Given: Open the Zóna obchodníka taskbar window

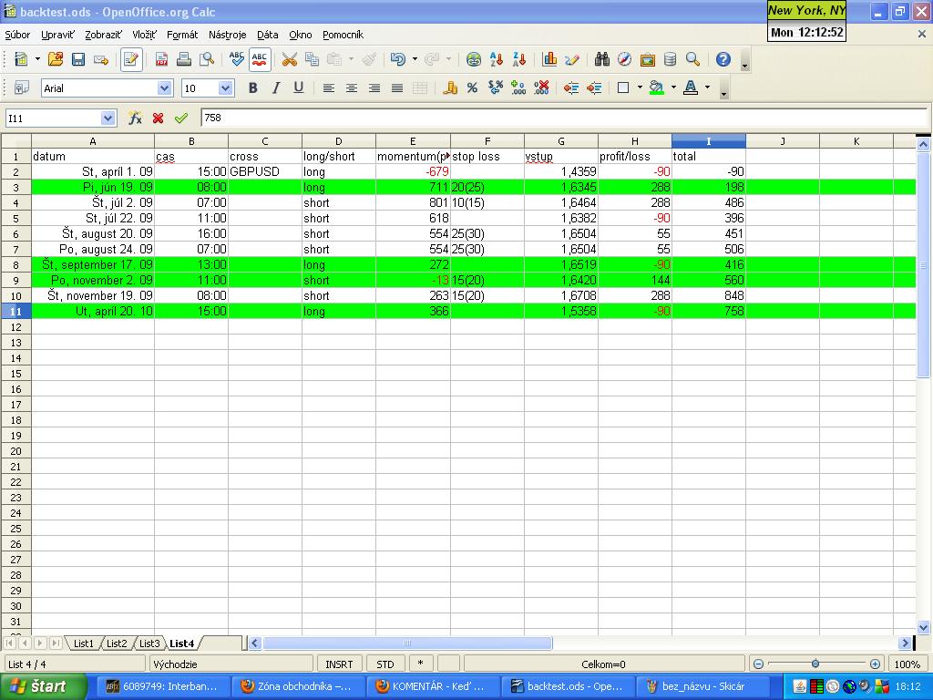Looking at the screenshot, I should click(298, 686).
